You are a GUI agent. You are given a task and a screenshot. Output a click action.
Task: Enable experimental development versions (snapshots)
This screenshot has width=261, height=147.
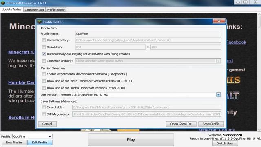[44, 74]
